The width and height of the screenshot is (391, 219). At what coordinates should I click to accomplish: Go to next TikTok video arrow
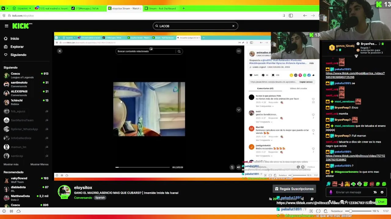239,110
